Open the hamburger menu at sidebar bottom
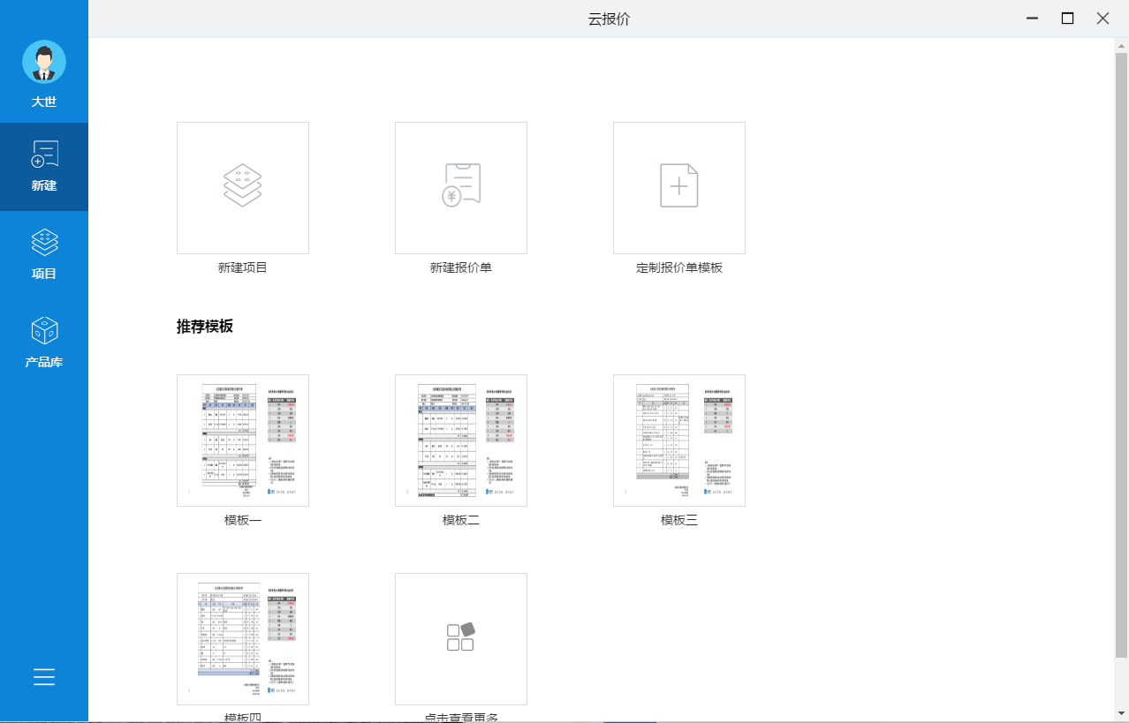This screenshot has height=723, width=1129. click(44, 677)
